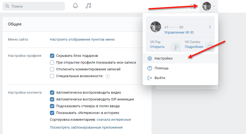Screen dimensions: 246x134
Task: Toggle Подсказывать стикеры в полях ввода
Action: click(52, 106)
